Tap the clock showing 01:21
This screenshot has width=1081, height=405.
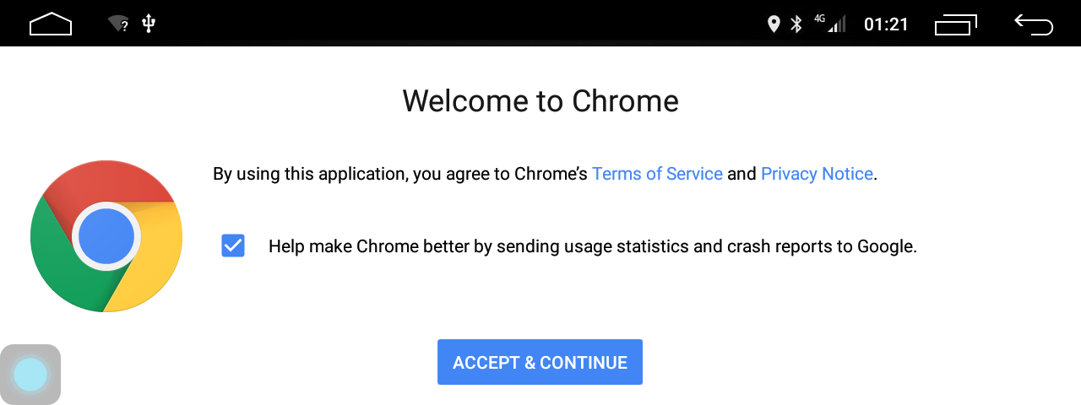[x=886, y=24]
